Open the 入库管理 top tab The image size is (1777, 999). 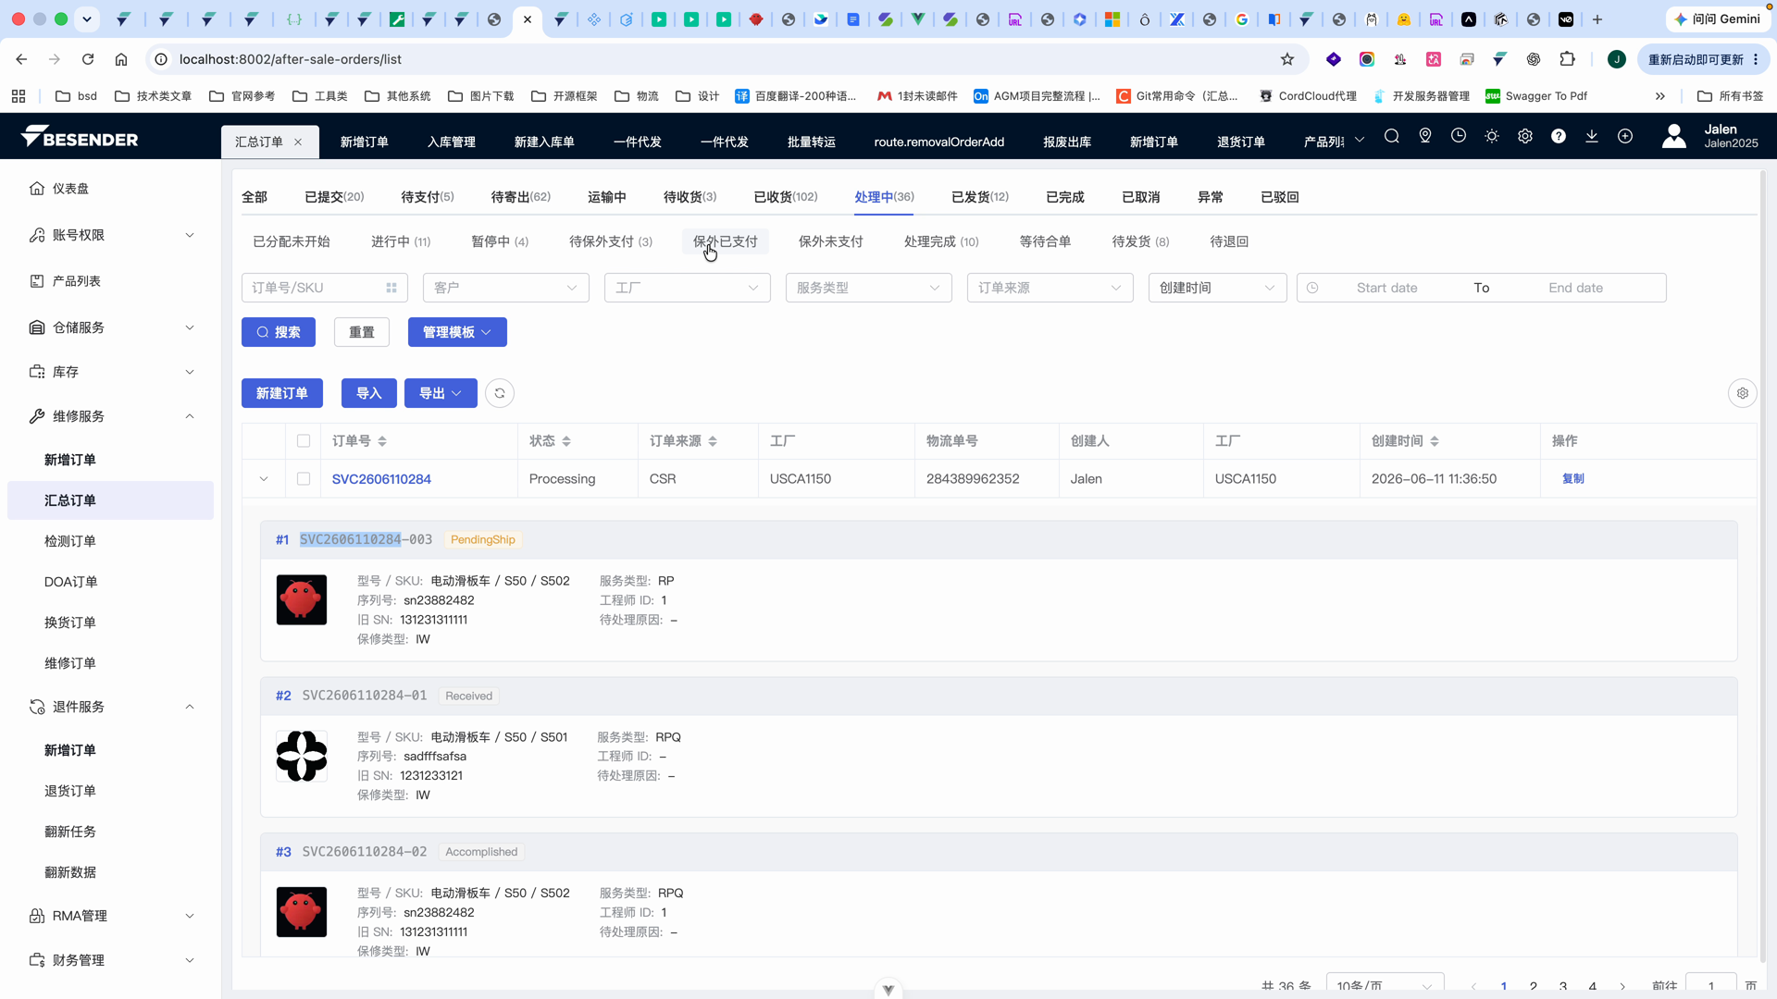(x=452, y=142)
